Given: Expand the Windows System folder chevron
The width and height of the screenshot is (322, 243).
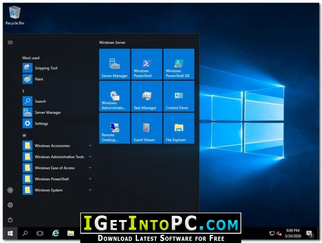Looking at the screenshot, I should coord(90,190).
